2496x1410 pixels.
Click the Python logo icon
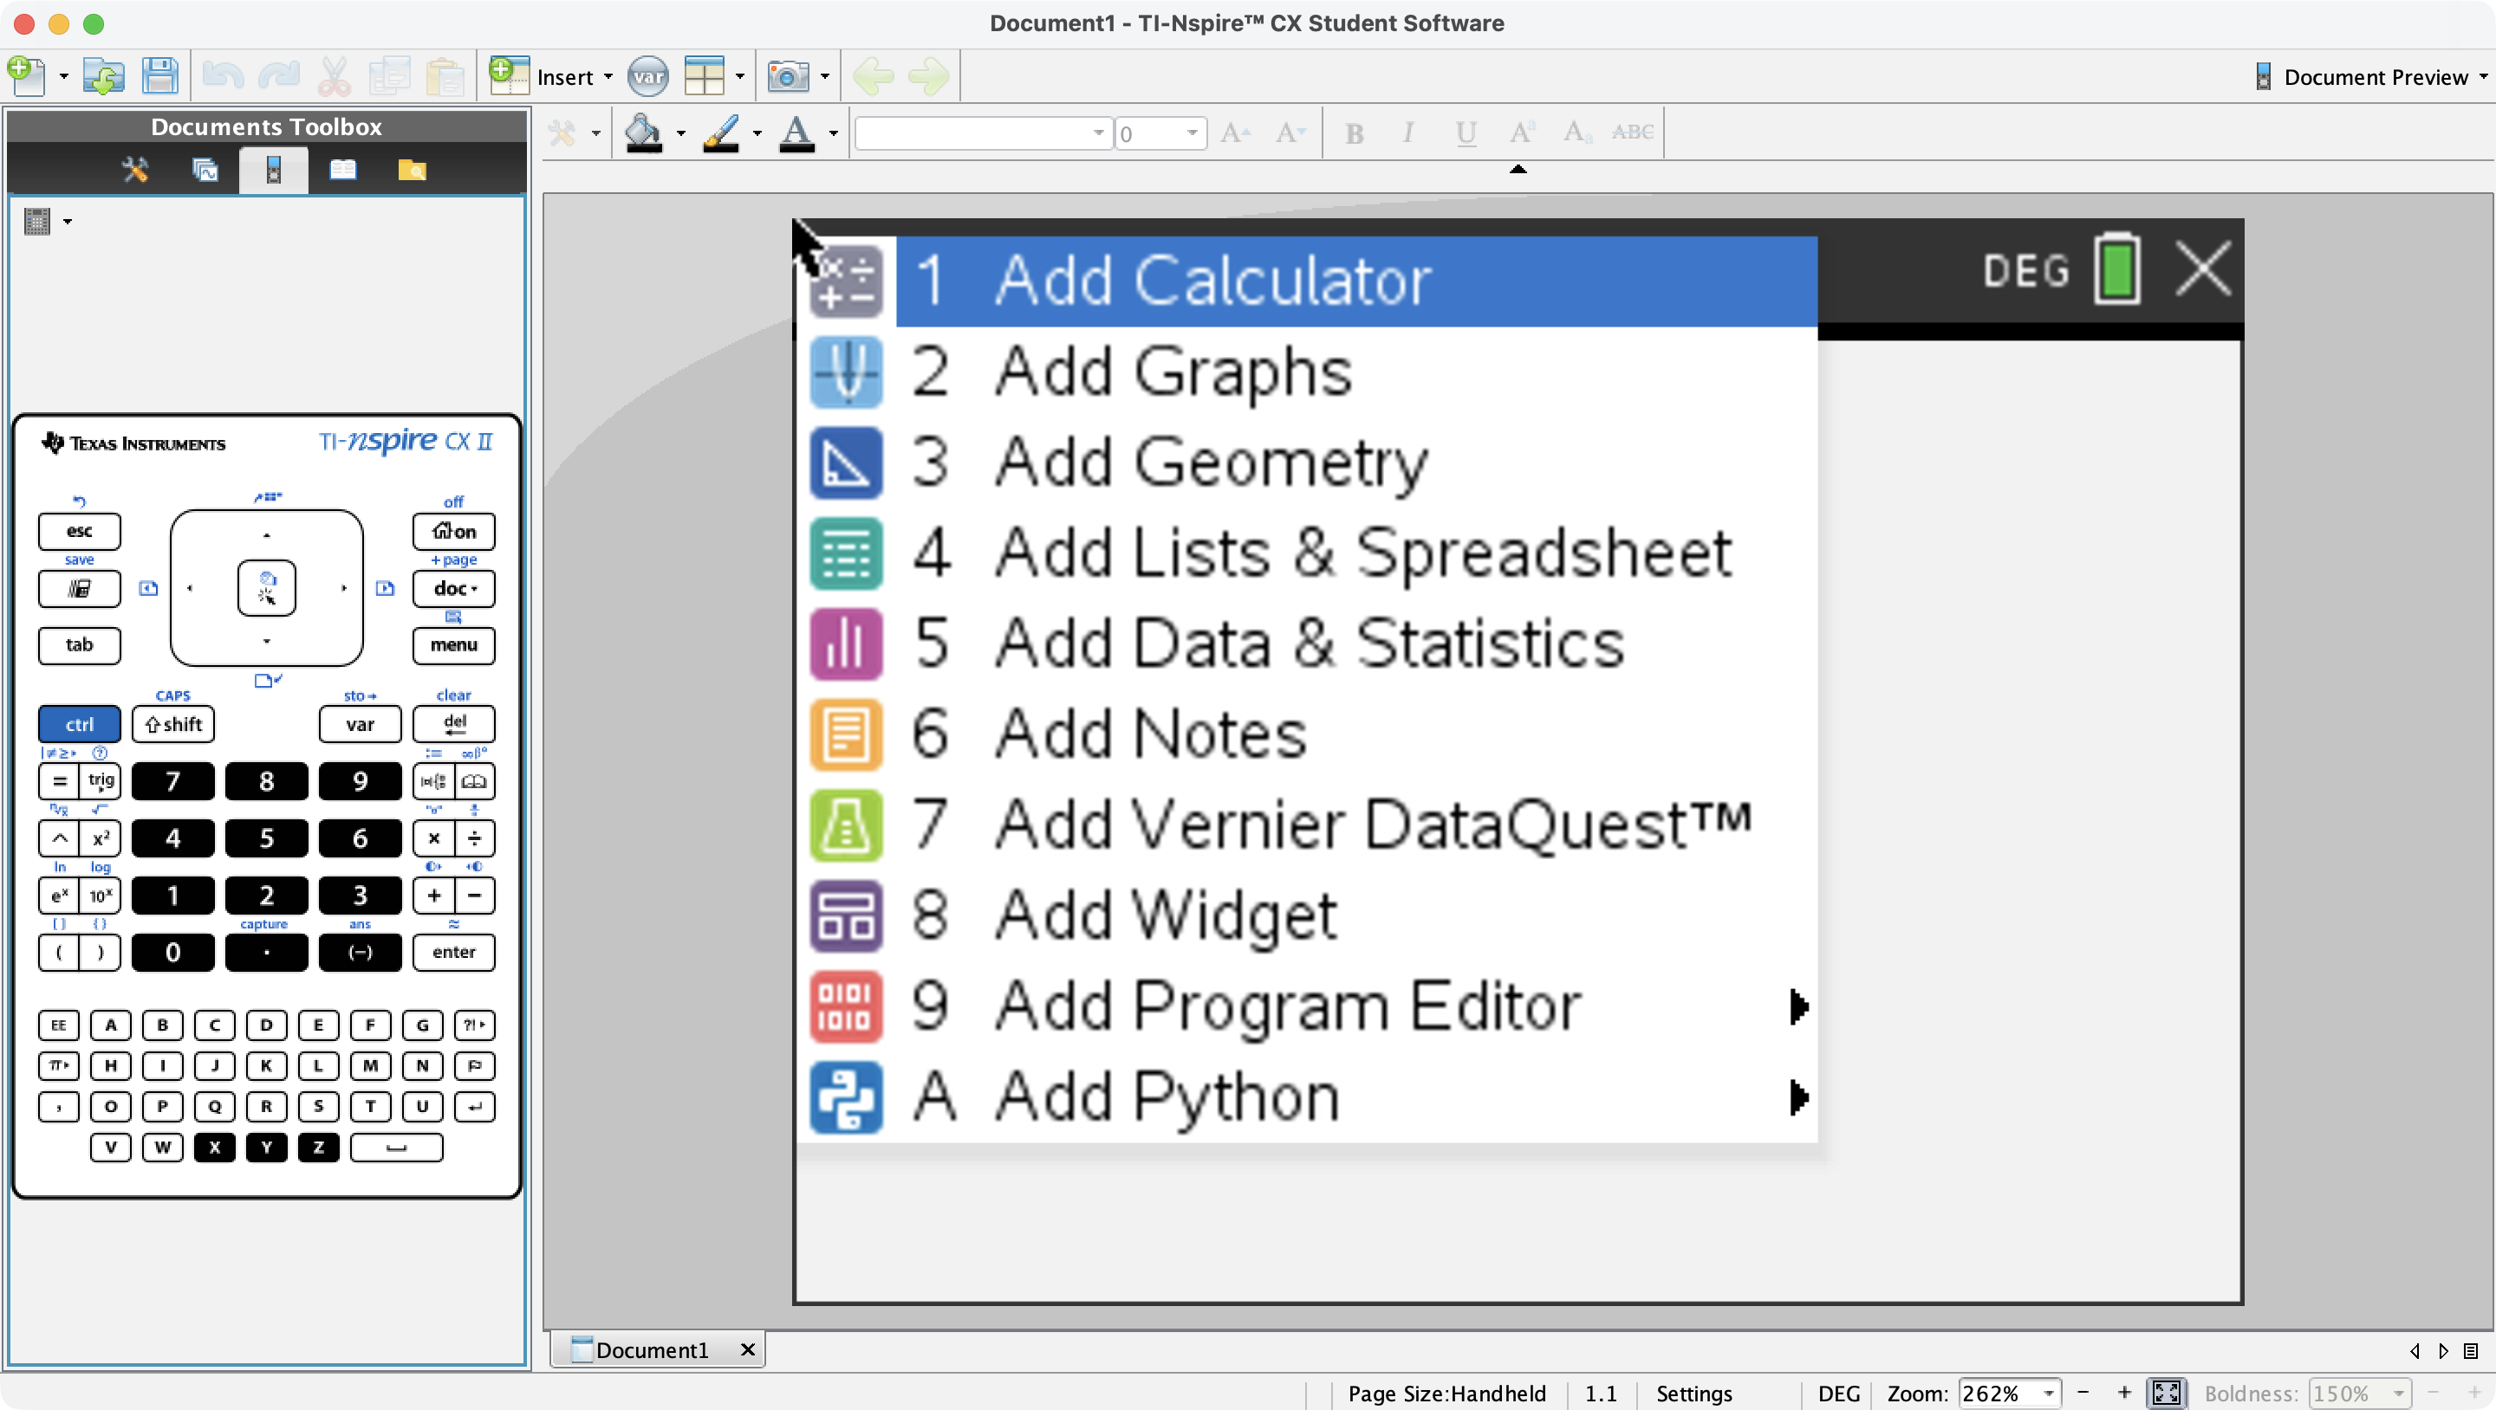(846, 1097)
